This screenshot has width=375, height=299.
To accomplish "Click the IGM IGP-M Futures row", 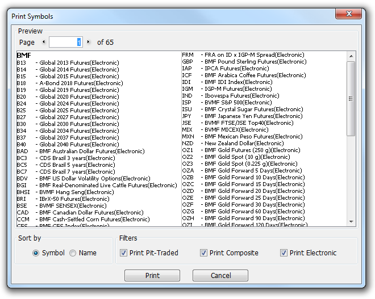I will tap(227, 89).
